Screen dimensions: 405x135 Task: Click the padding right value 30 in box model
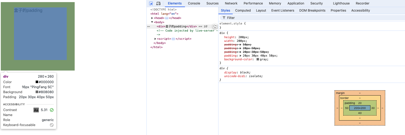click(x=373, y=108)
